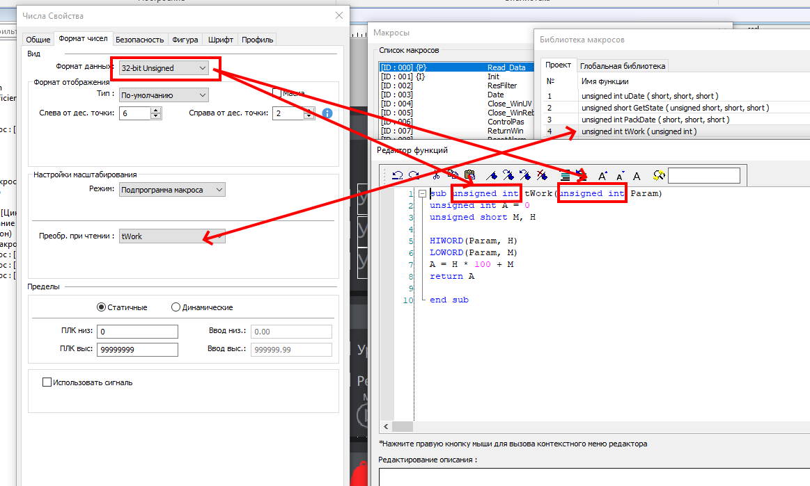Select Статичные limits radio button
The image size is (810, 486).
[x=101, y=307]
